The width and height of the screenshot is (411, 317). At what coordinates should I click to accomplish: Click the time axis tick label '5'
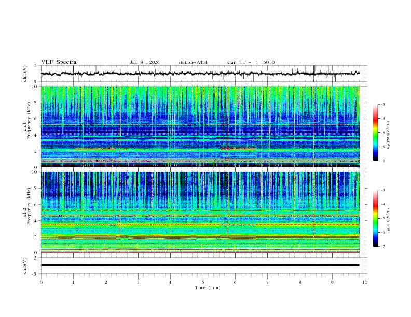pyautogui.click(x=203, y=282)
